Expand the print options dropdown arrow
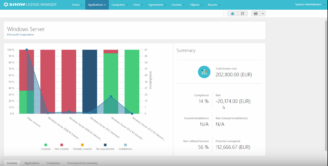The image size is (328, 166). click(263, 14)
